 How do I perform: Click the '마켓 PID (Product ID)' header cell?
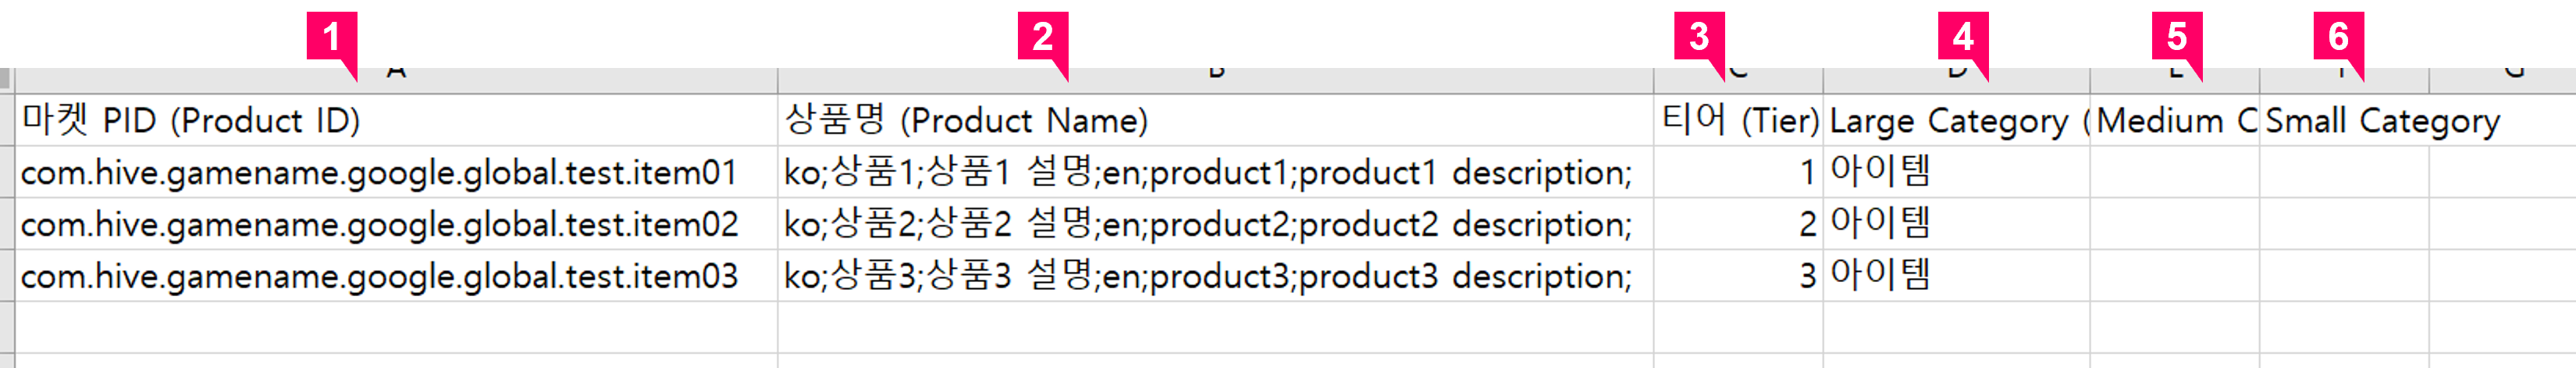pos(396,120)
